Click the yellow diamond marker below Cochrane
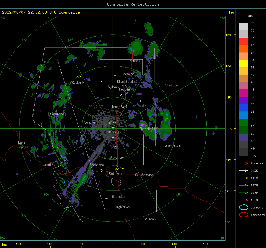The width and height of the screenshot is (266, 248). [101, 170]
